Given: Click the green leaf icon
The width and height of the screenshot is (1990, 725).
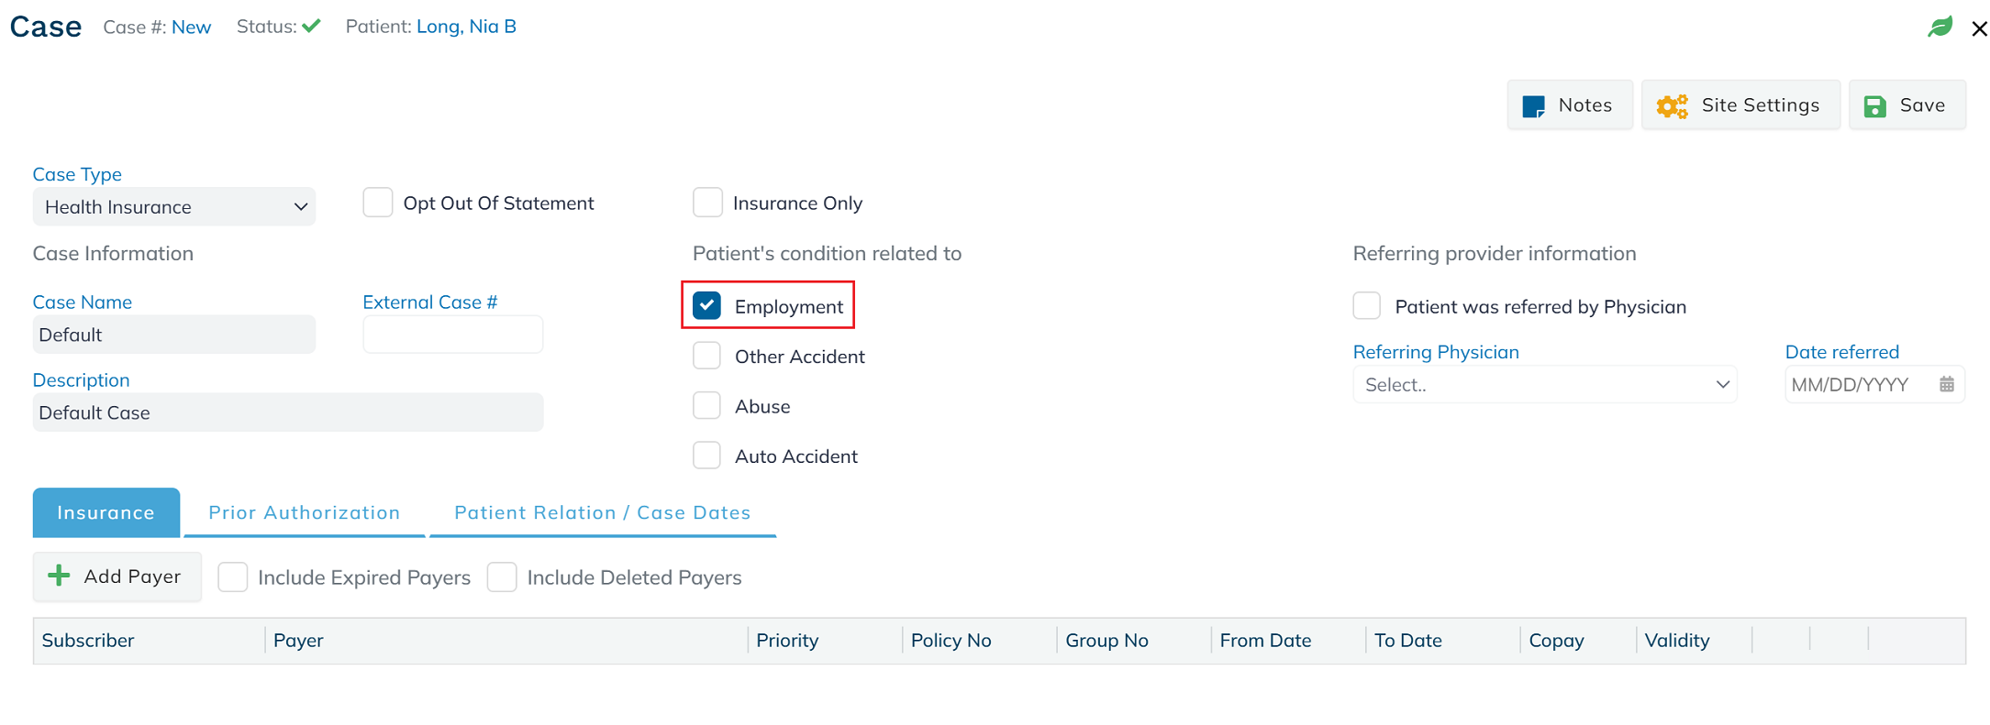Looking at the screenshot, I should coord(1940,27).
